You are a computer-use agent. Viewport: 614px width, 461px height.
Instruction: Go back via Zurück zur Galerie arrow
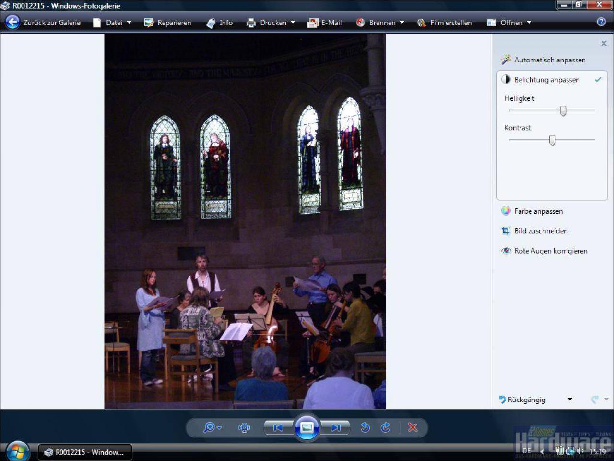coord(12,22)
